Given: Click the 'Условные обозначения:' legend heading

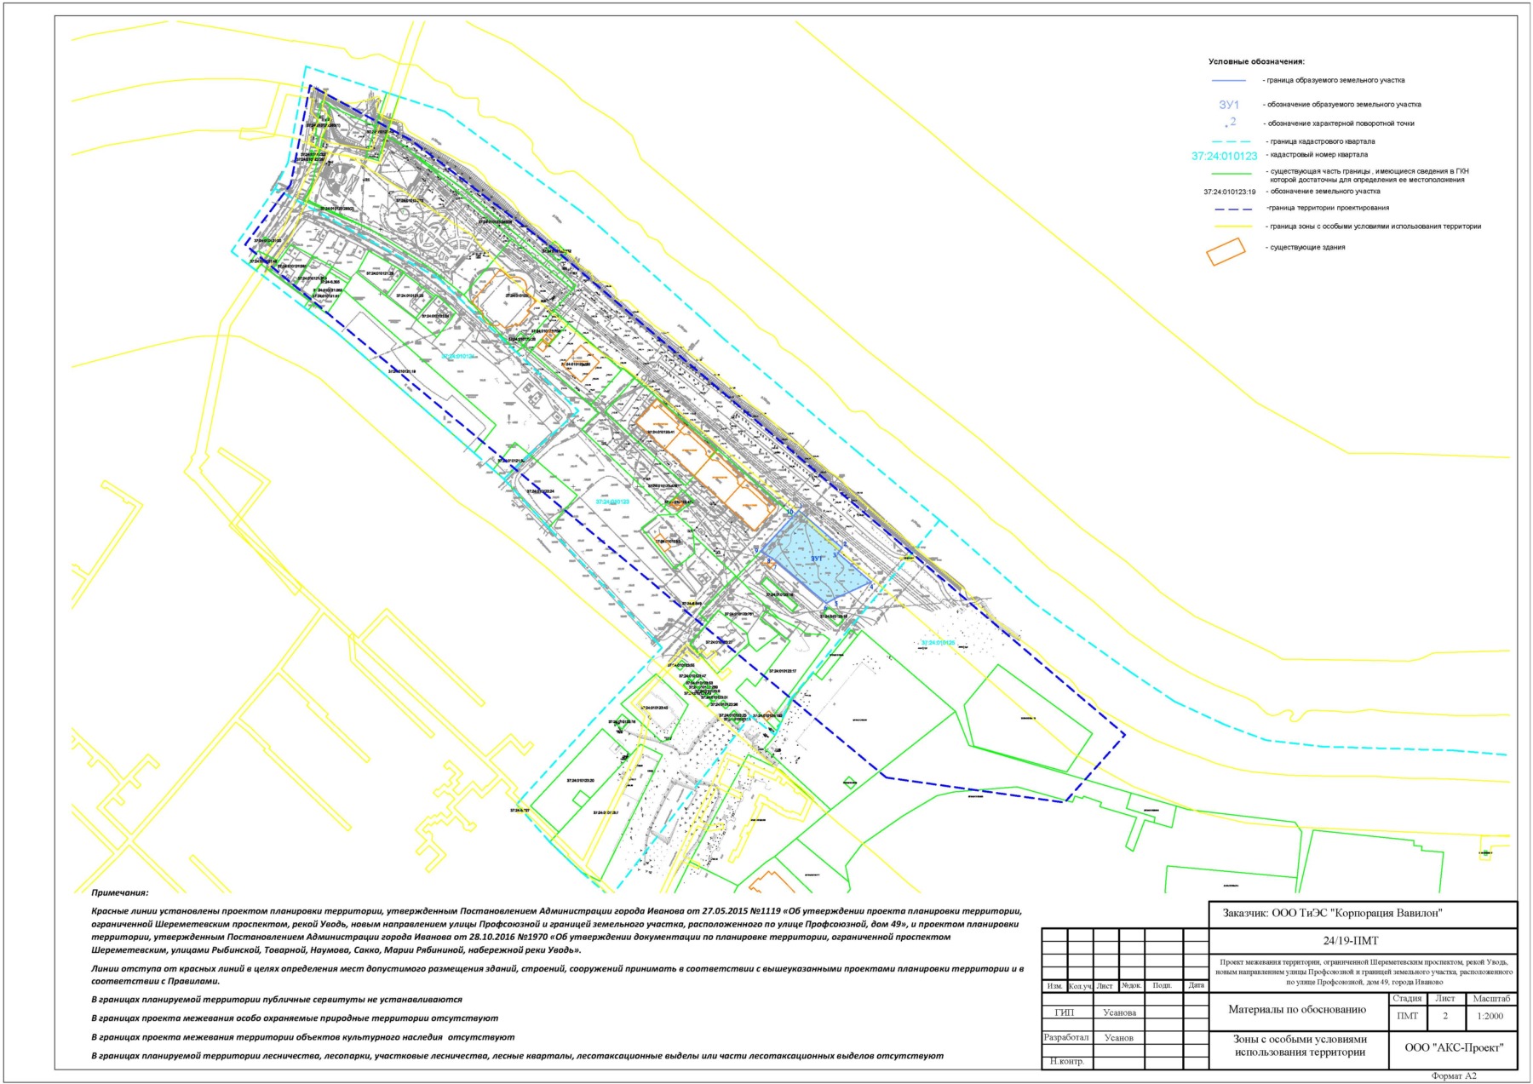Looking at the screenshot, I should pyautogui.click(x=1256, y=62).
